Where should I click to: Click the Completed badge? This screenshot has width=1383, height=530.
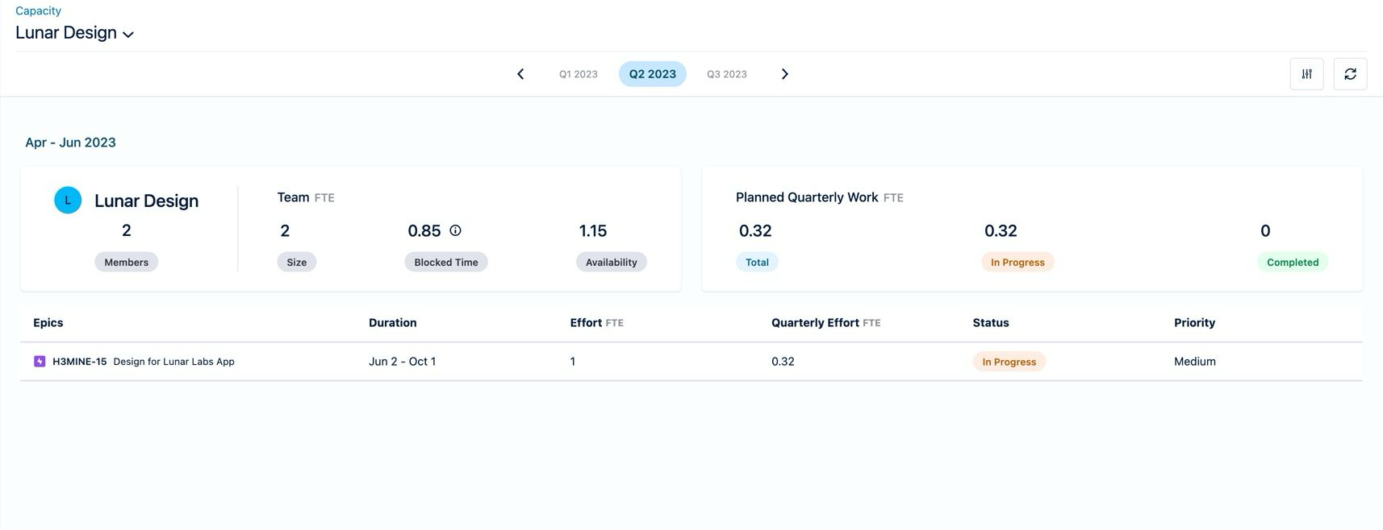[x=1292, y=263]
